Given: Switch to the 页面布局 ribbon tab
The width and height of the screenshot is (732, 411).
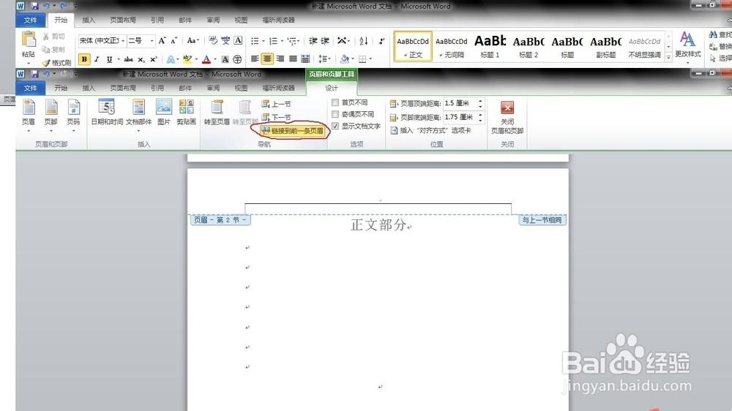Looking at the screenshot, I should pos(123,20).
